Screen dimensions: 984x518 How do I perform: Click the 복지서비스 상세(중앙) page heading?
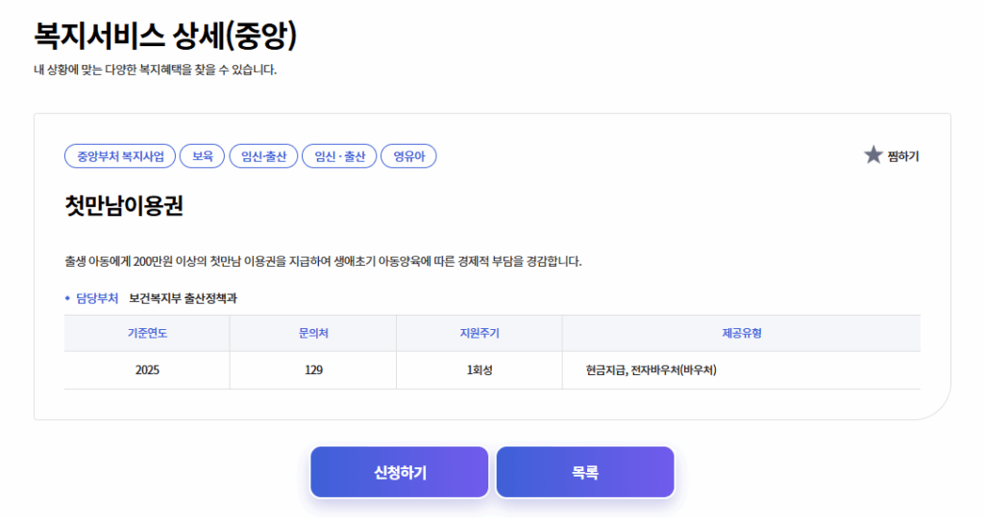165,36
